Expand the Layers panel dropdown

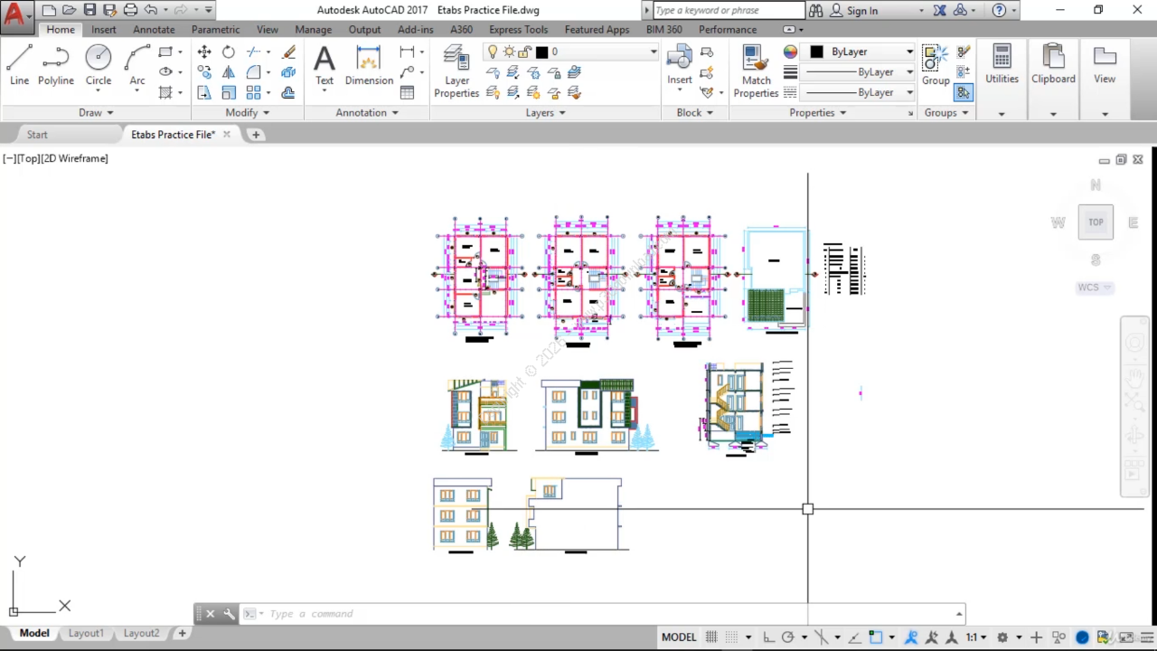(546, 112)
